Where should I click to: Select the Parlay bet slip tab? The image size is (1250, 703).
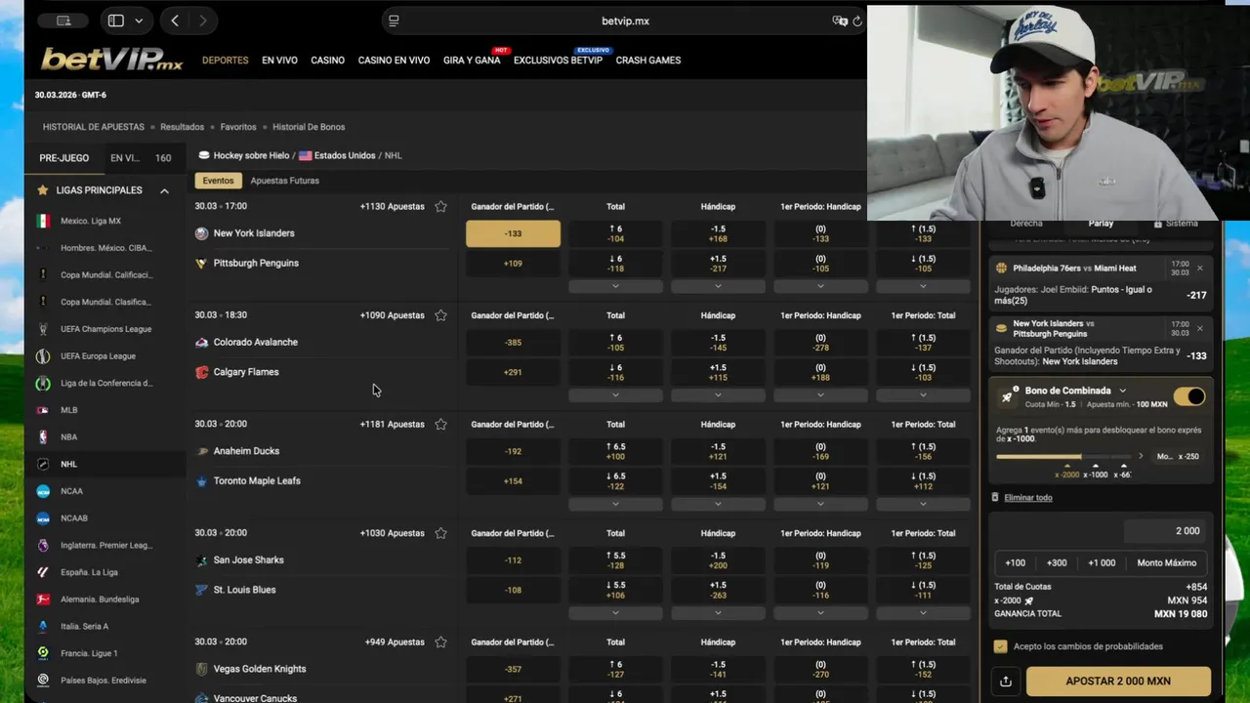coord(1101,224)
